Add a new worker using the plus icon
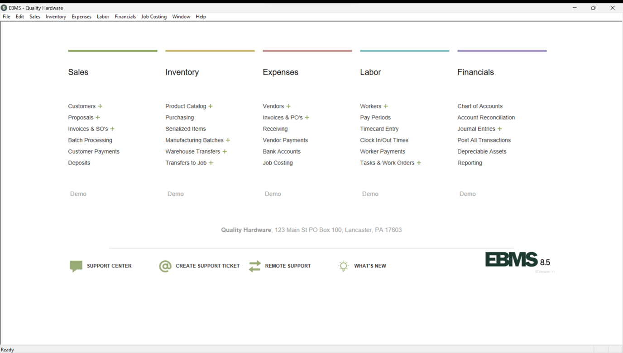Screen dimensions: 623x353 click(386, 106)
